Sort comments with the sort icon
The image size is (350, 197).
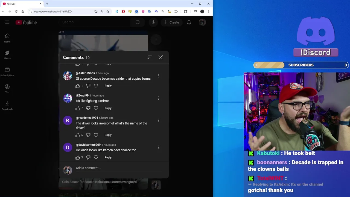[150, 57]
